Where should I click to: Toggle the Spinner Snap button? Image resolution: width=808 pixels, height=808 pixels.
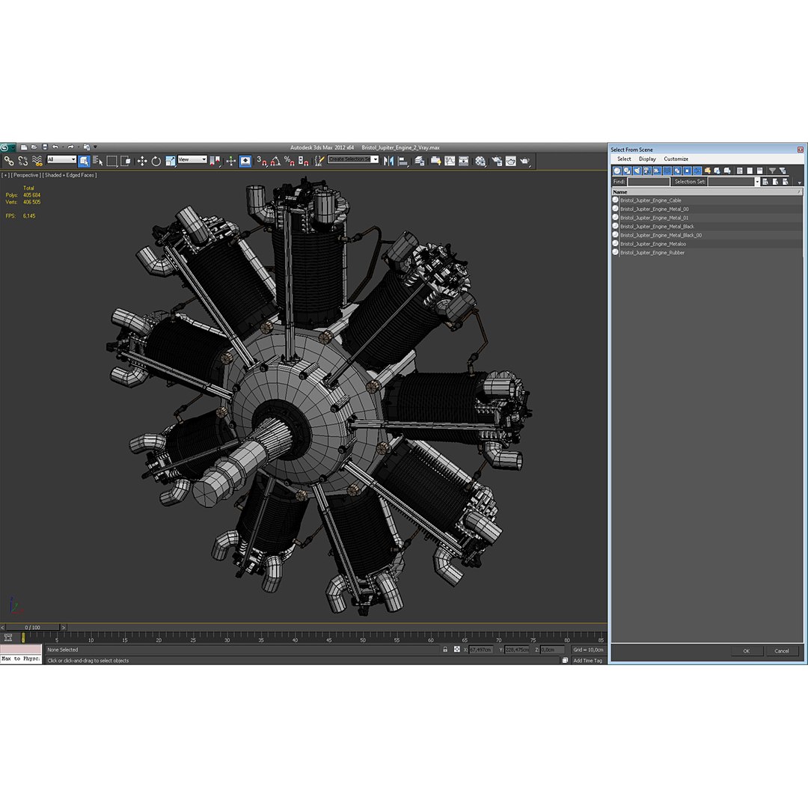pyautogui.click(x=304, y=162)
